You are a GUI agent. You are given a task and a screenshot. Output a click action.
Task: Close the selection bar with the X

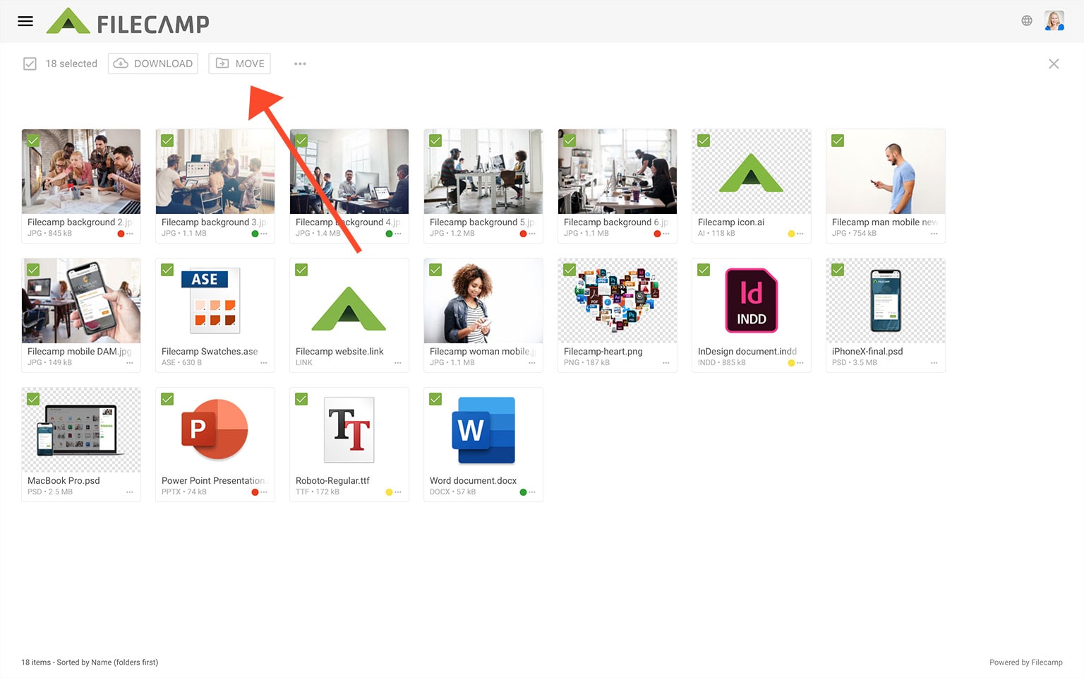pyautogui.click(x=1054, y=64)
